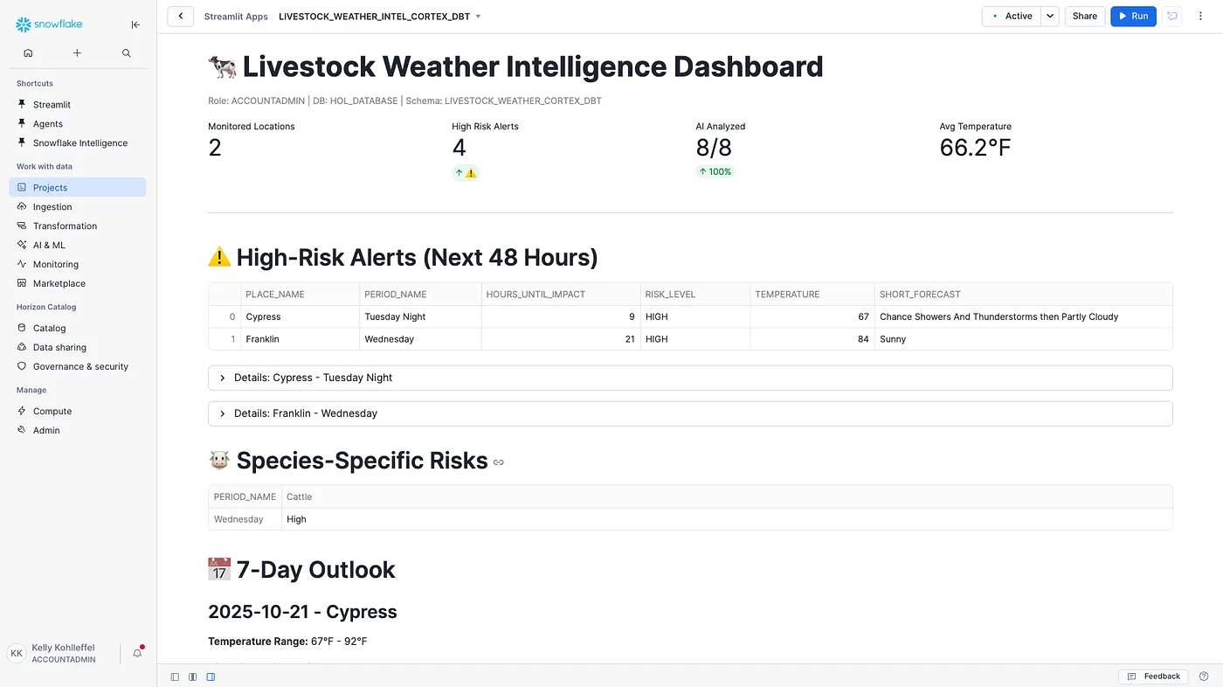This screenshot has height=687, width=1223.
Task: Switch to split pane layout toggle
Action: pyautogui.click(x=193, y=677)
